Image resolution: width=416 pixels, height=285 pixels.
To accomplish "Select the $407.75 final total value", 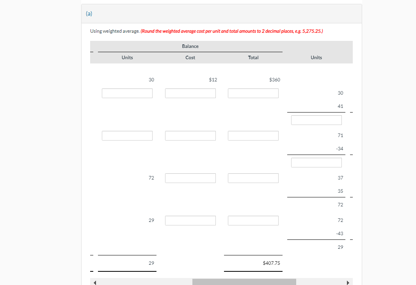I will coord(271,263).
